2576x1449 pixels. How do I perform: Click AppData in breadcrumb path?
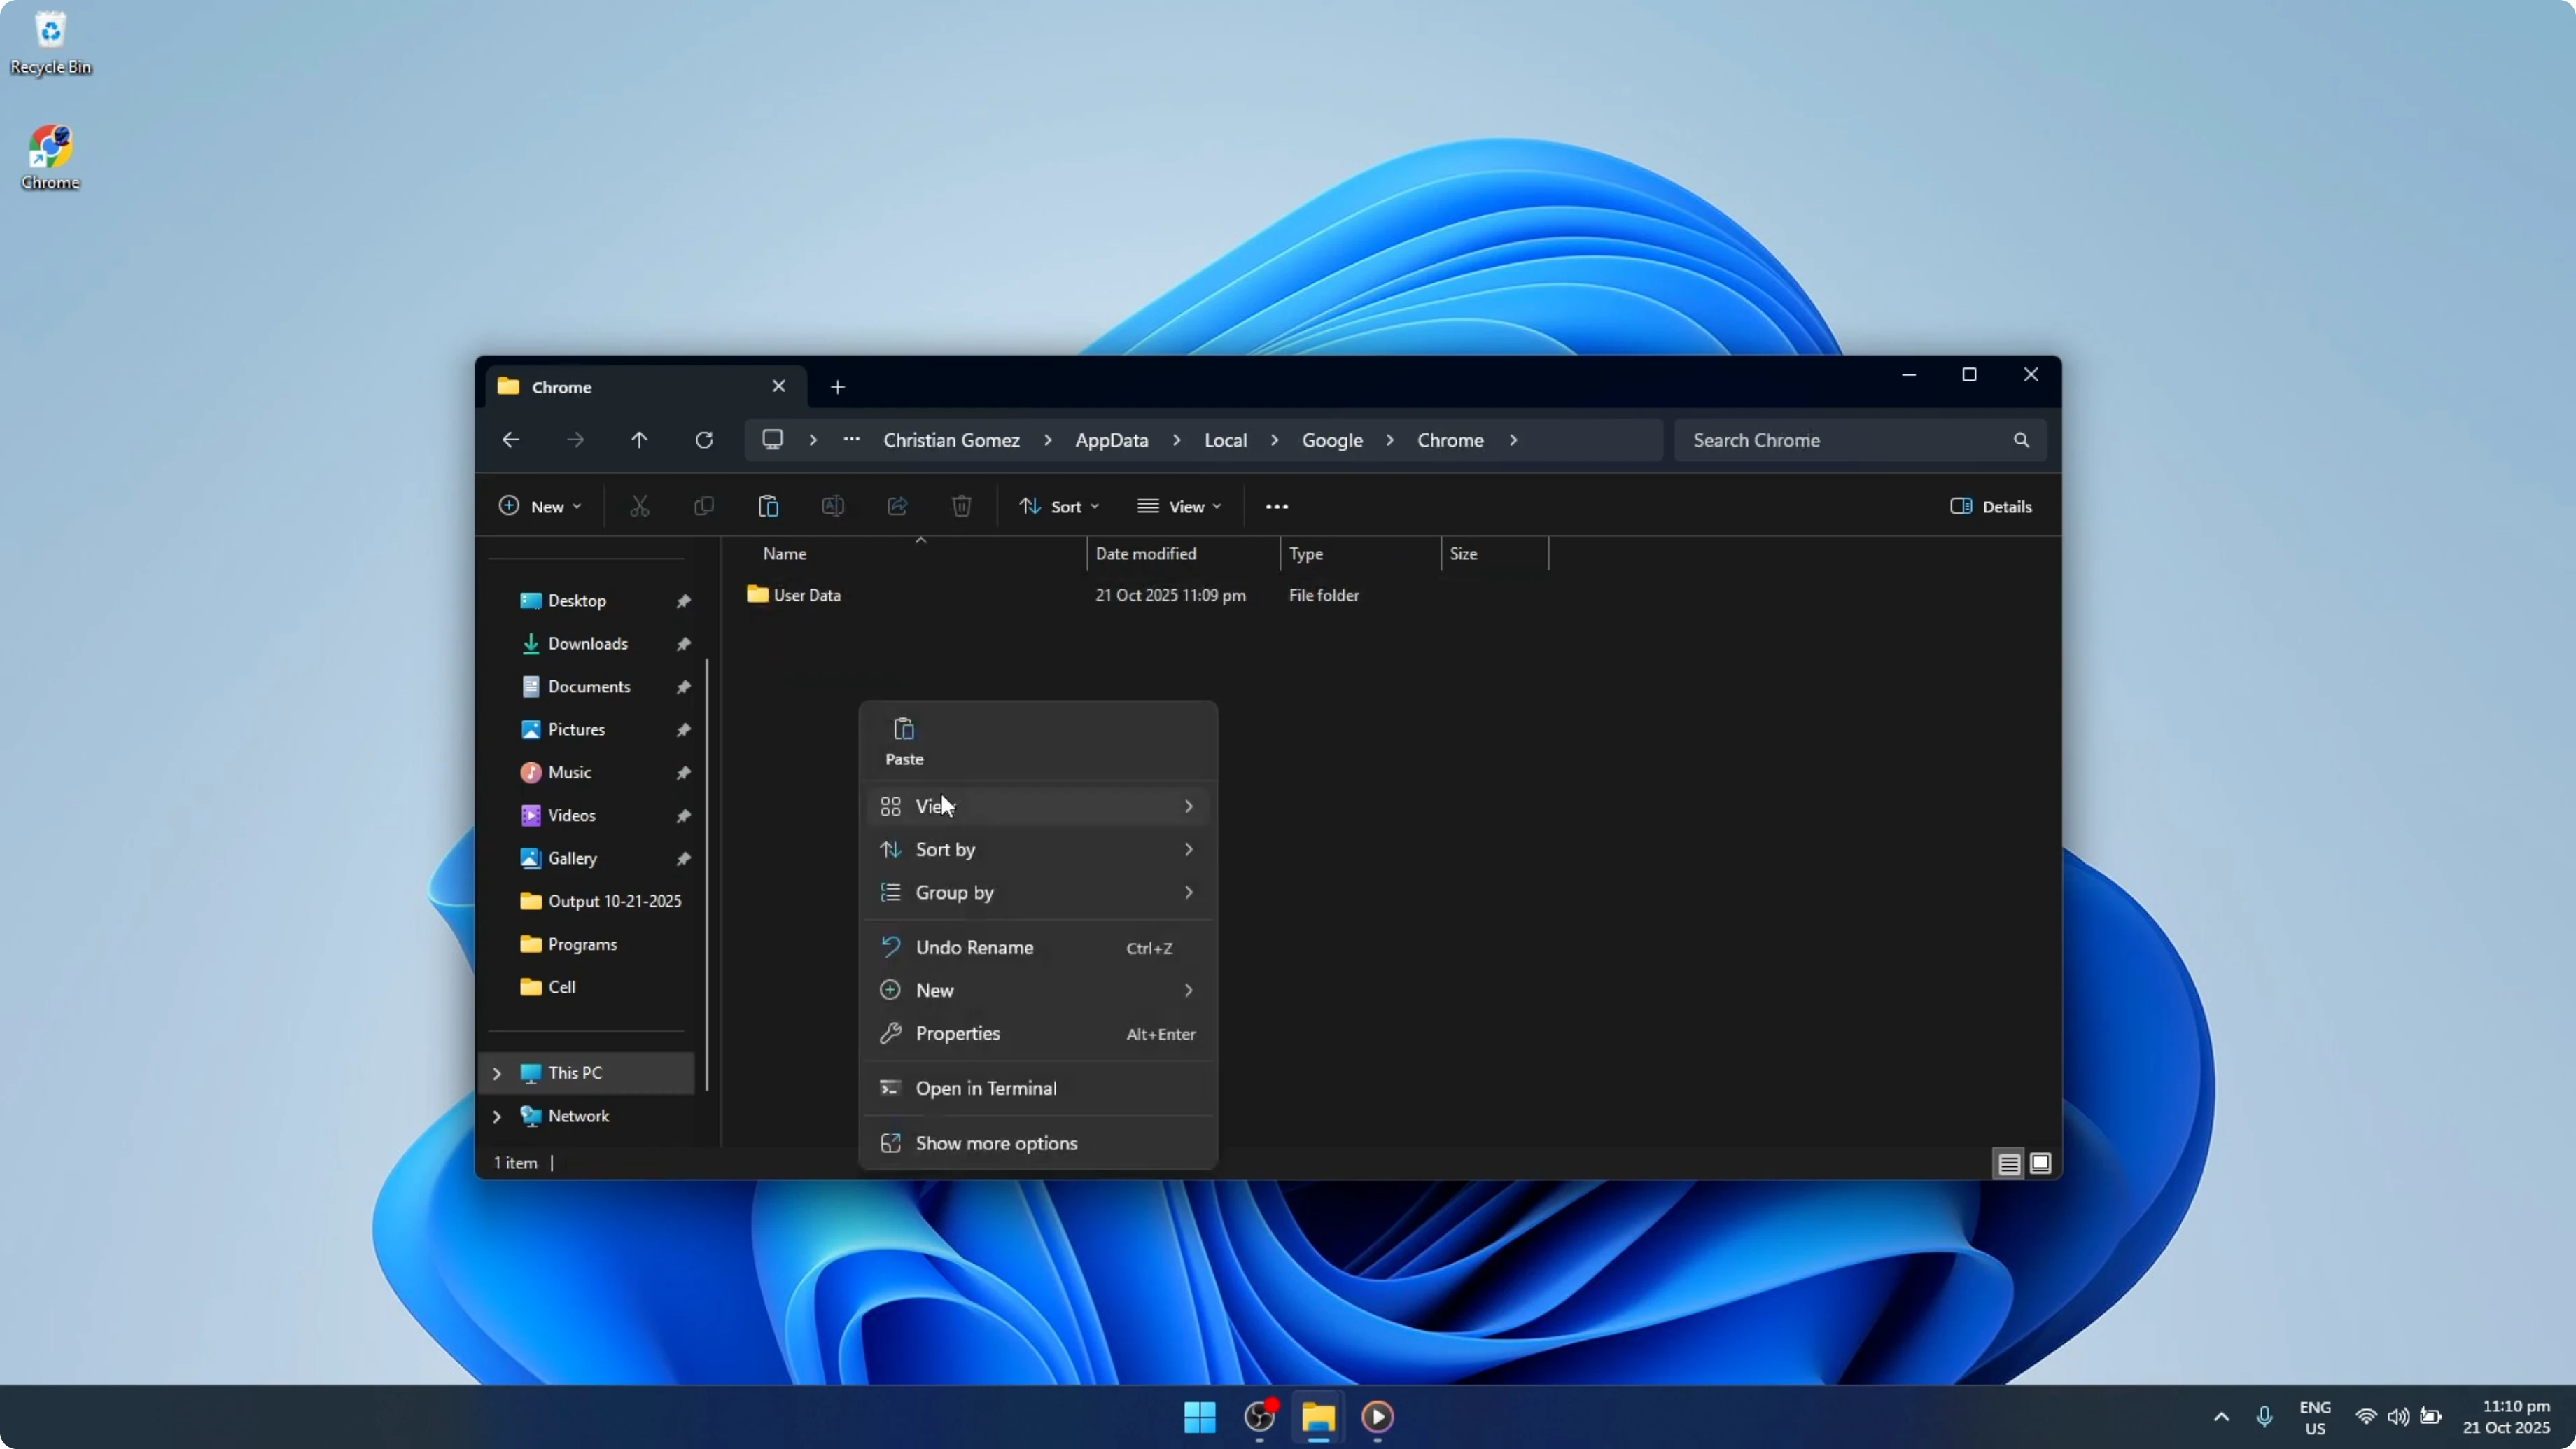(x=1111, y=440)
